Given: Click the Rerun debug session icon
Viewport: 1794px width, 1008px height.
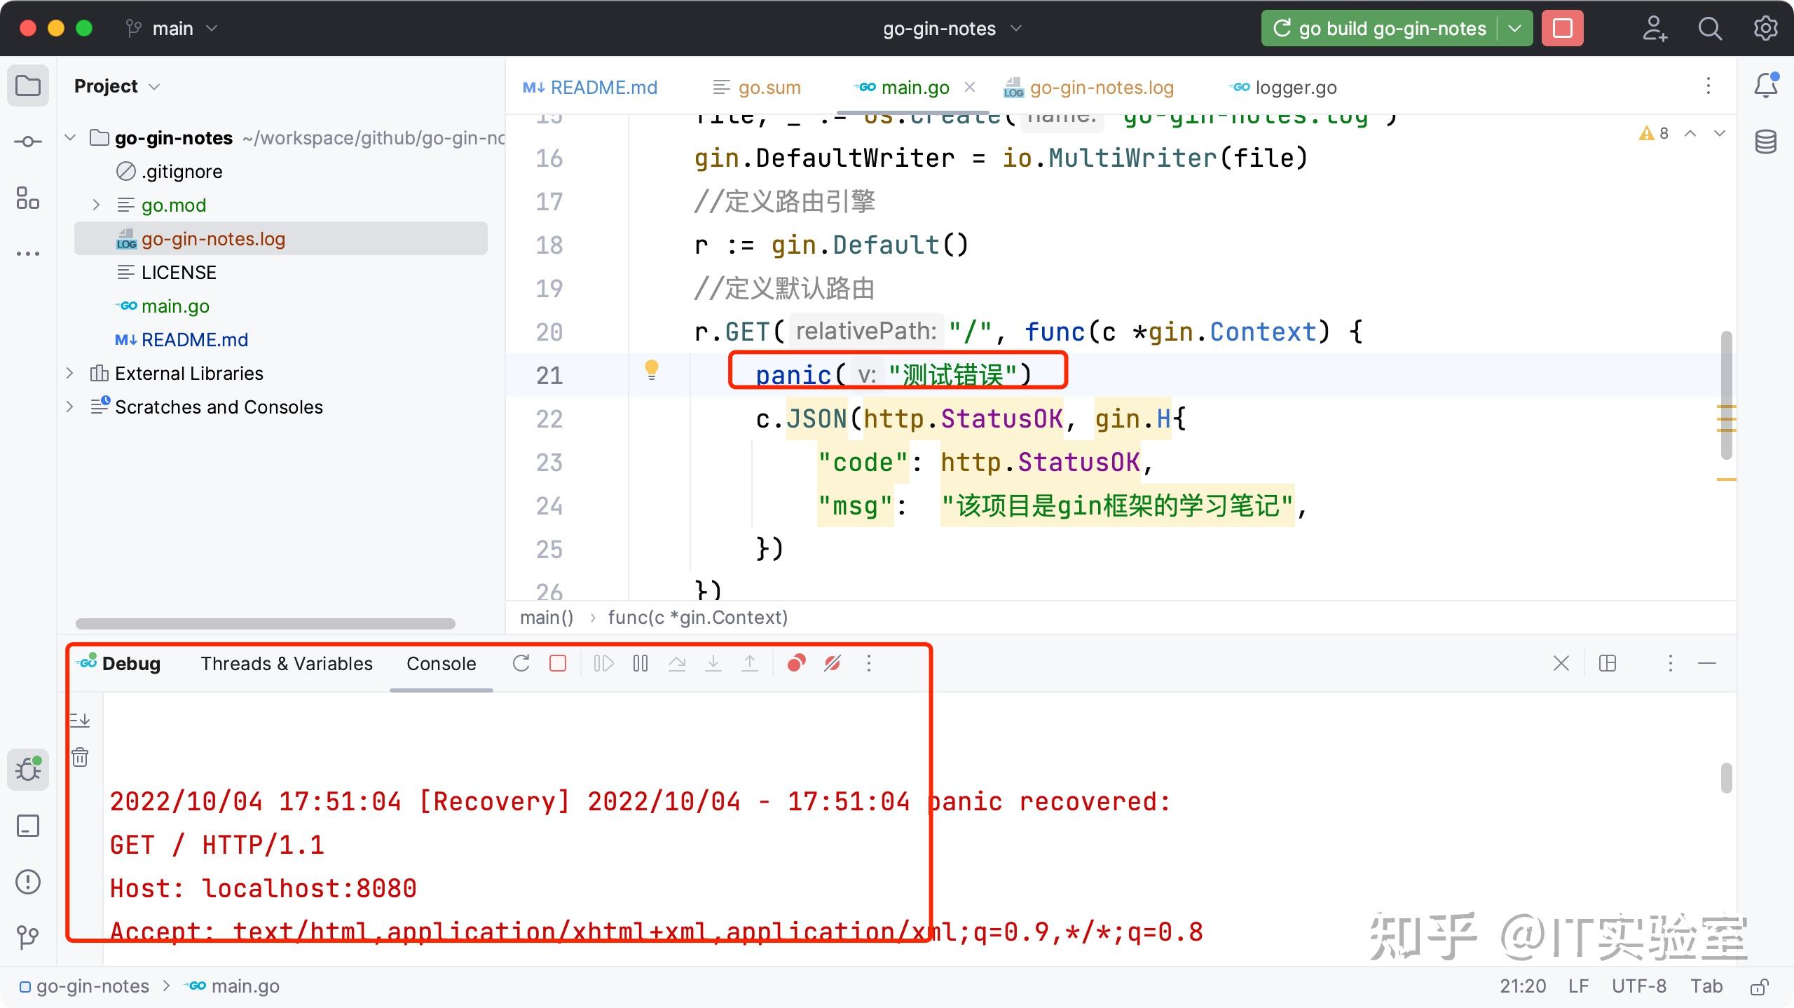Looking at the screenshot, I should 521,663.
